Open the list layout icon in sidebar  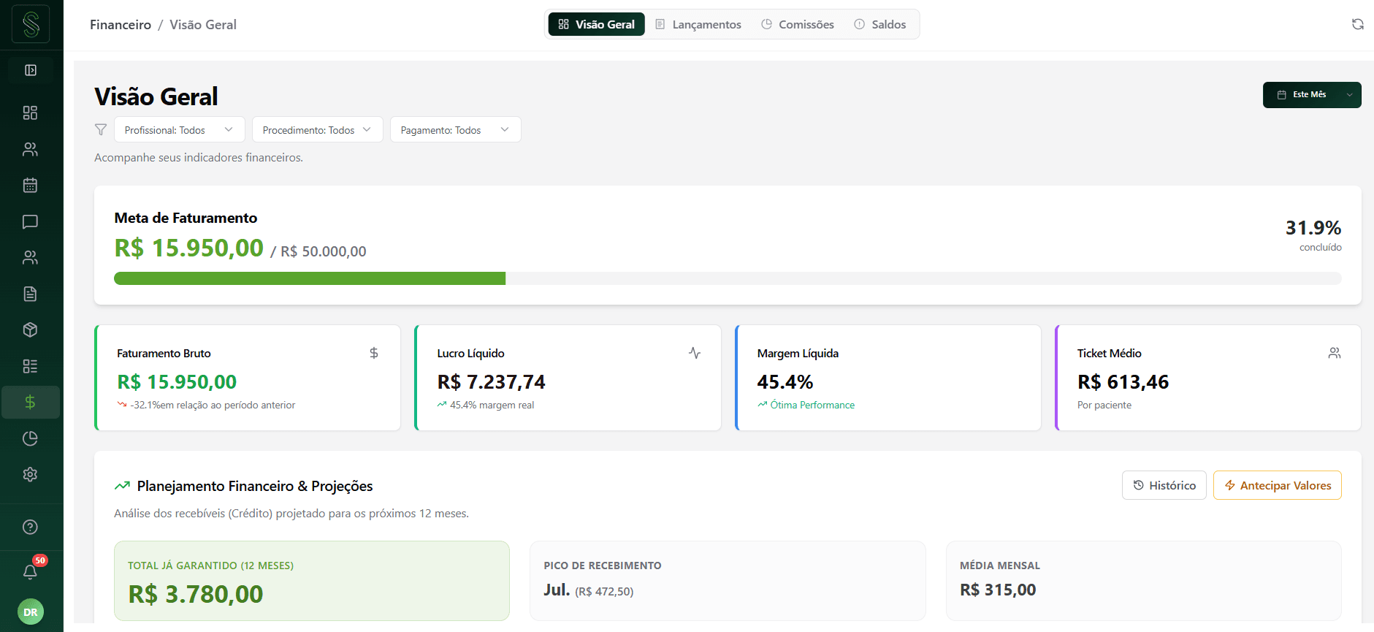click(30, 366)
